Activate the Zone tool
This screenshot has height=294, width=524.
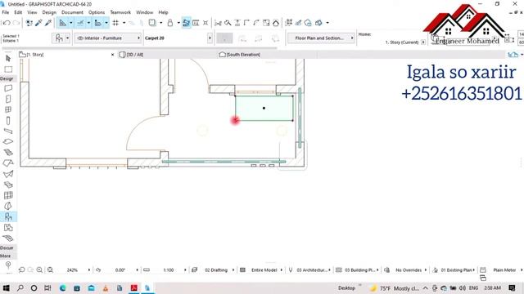[8, 228]
